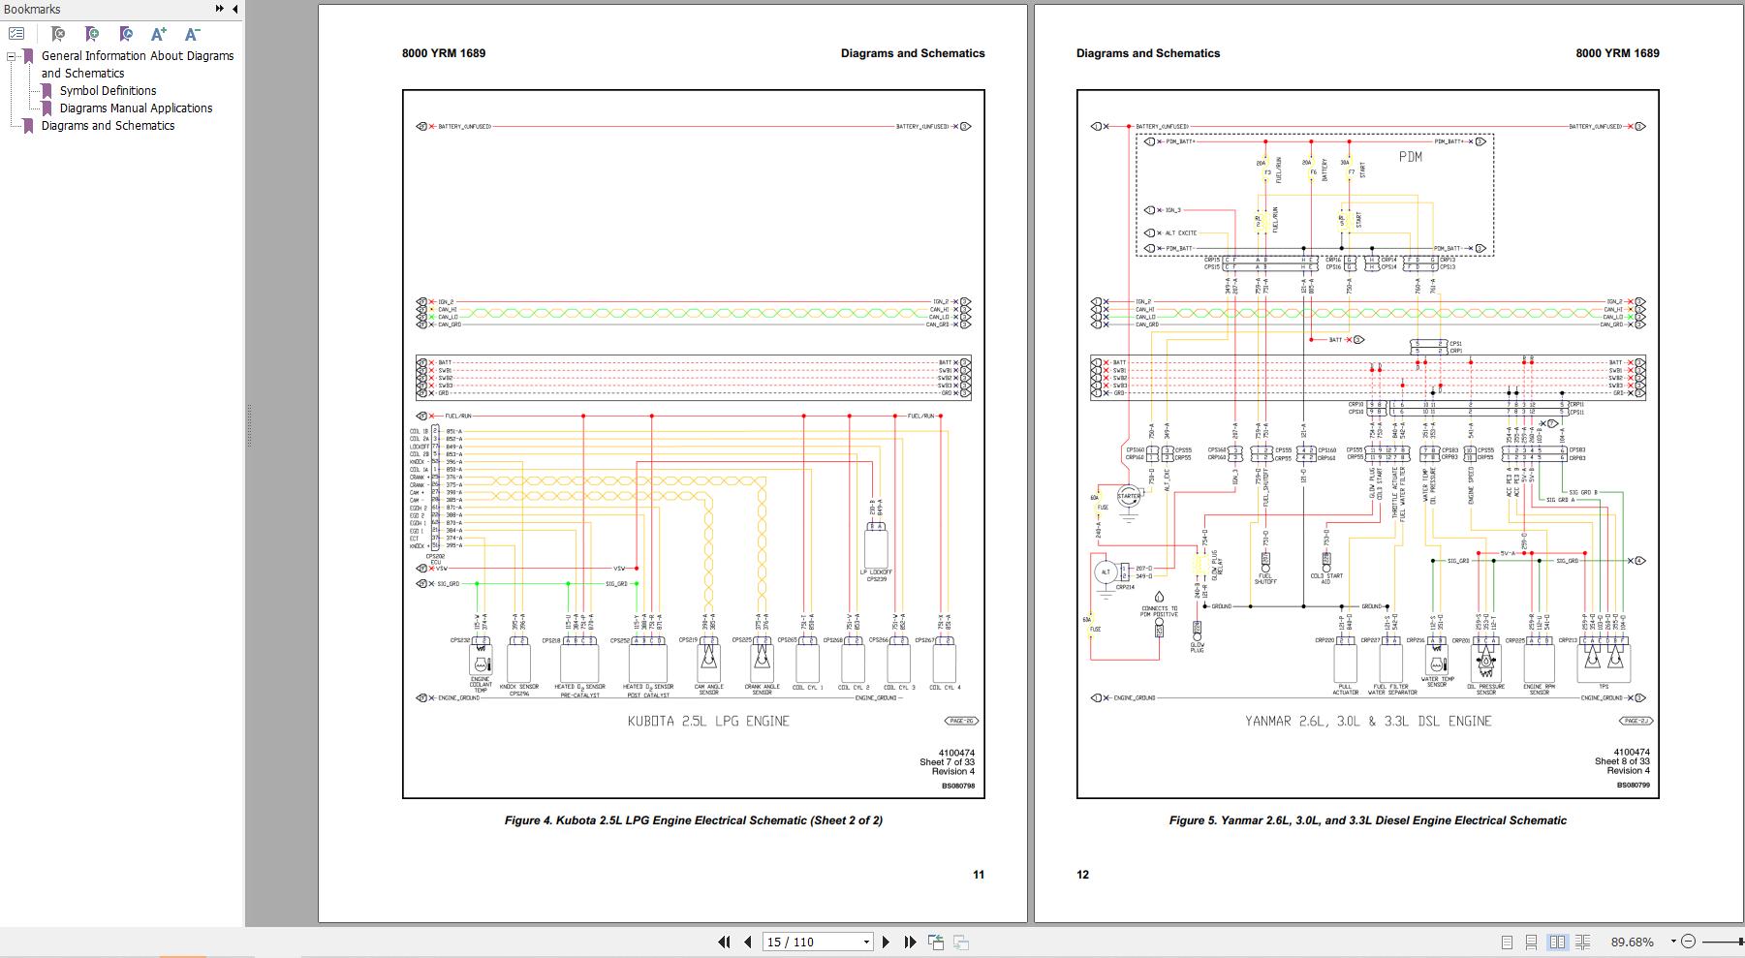Click the zoom slider track
Screen dimensions: 1745x958
(1723, 942)
